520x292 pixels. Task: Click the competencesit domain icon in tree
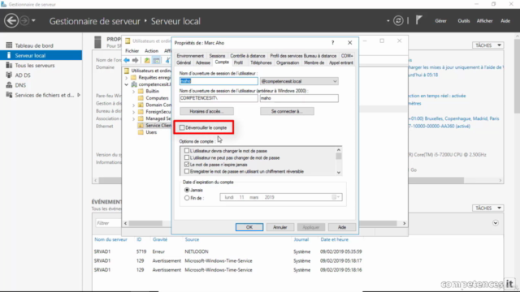(134, 84)
